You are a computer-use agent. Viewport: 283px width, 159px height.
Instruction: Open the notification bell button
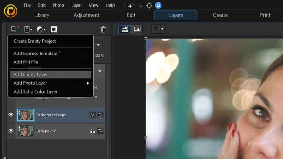click(158, 5)
